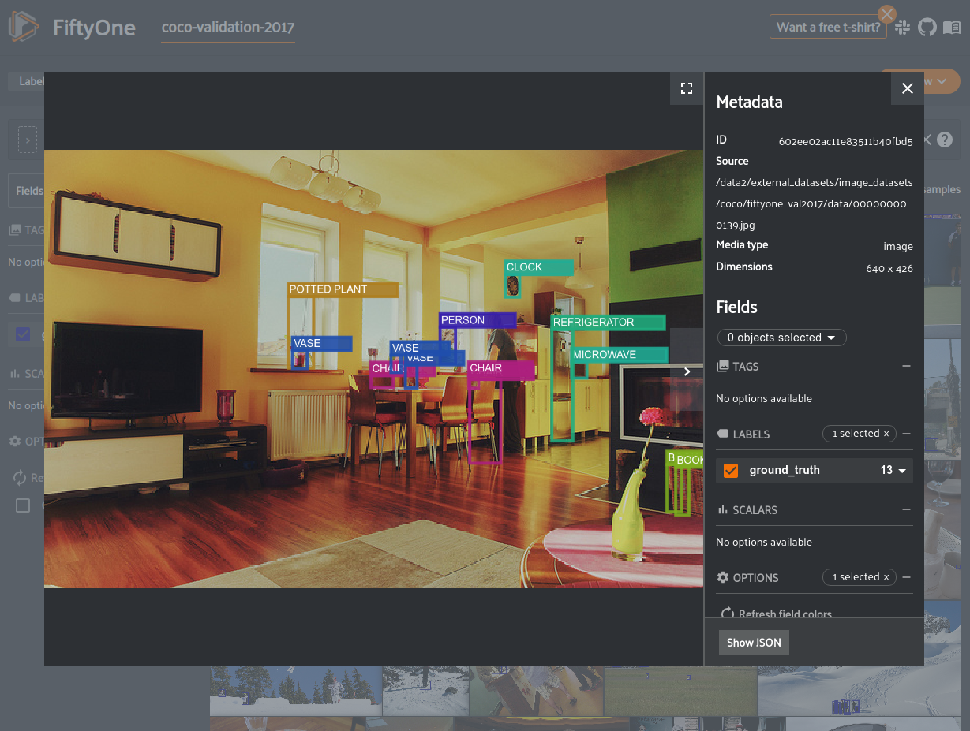This screenshot has width=970, height=731.
Task: Select the REFRIGERATOR label in the image
Action: [607, 323]
